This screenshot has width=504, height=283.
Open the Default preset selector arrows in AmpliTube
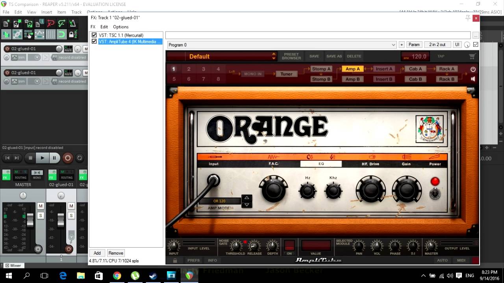274,56
